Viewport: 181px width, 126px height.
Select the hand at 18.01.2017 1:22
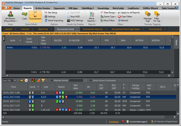(89, 101)
